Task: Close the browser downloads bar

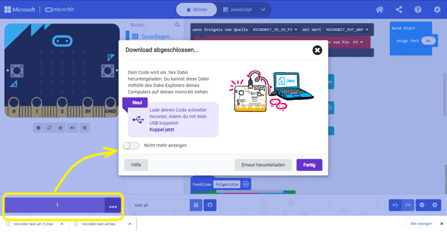Action: (x=442, y=224)
